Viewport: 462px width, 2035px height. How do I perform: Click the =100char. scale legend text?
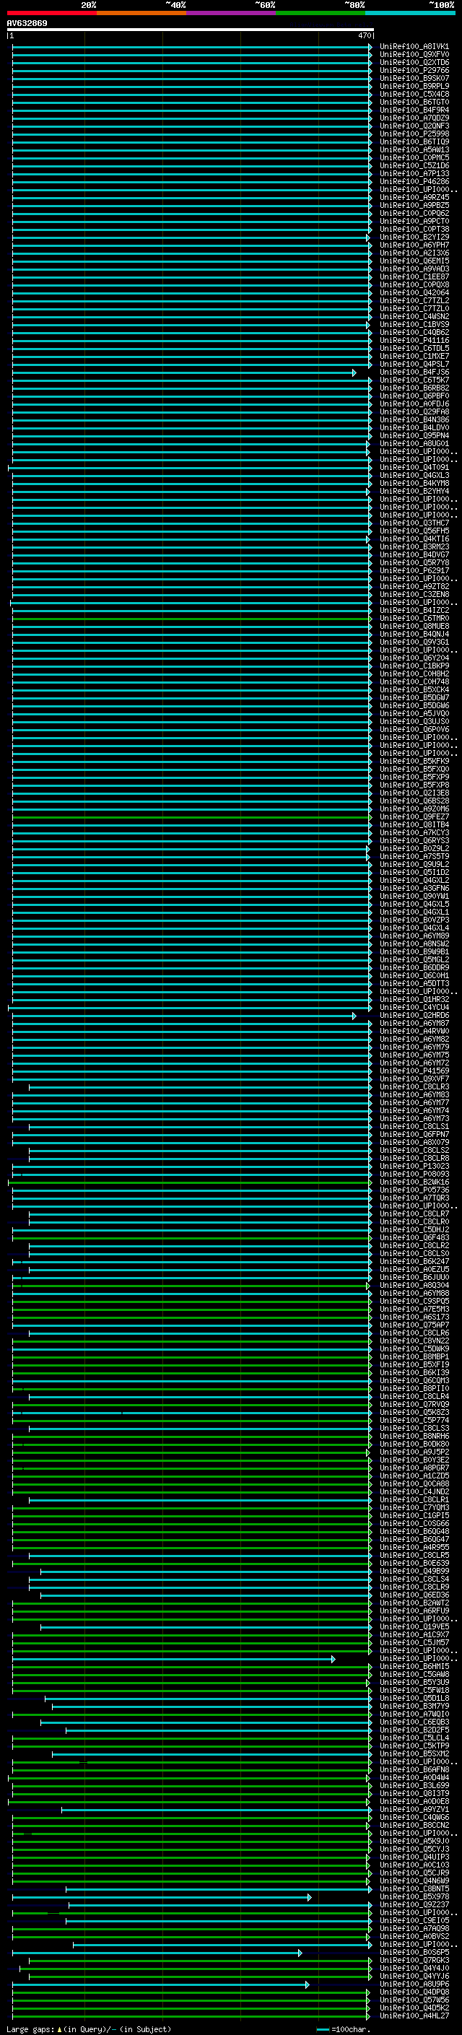[349, 2029]
